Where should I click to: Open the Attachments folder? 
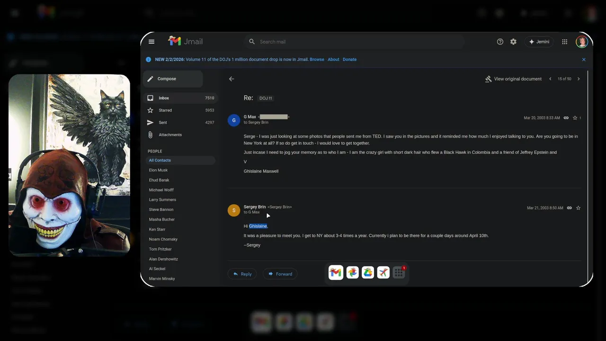180,135
